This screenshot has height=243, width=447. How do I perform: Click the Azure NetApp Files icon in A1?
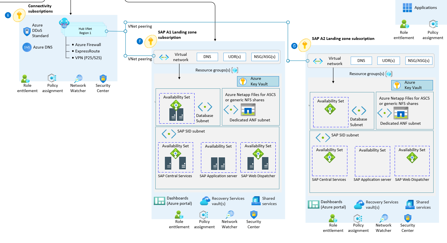point(248,110)
